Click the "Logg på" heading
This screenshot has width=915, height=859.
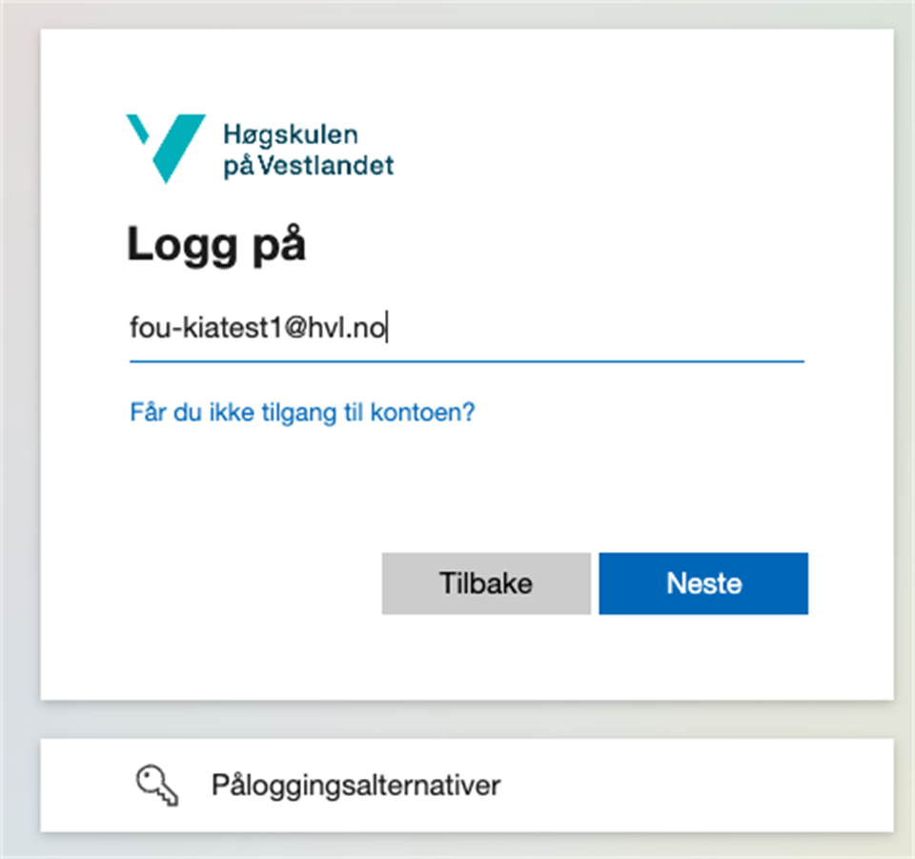216,245
